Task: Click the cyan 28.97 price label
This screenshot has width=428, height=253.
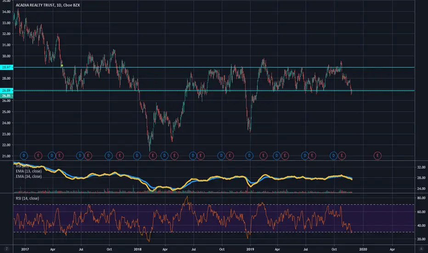Action: [6, 67]
